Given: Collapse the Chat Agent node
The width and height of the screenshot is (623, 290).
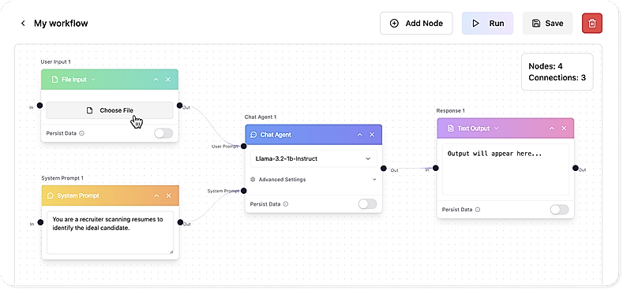Looking at the screenshot, I should coord(359,135).
